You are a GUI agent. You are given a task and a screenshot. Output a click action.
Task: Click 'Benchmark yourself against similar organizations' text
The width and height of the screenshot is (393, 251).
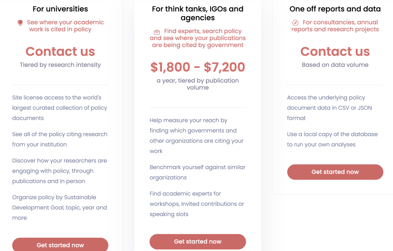197,172
